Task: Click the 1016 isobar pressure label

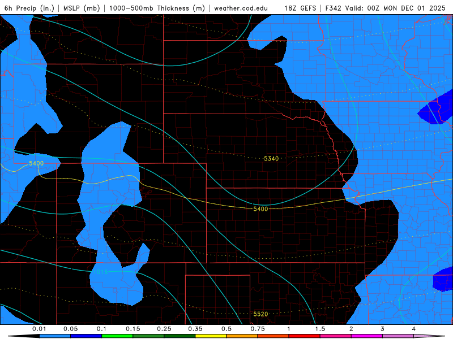Action: tap(101, 272)
